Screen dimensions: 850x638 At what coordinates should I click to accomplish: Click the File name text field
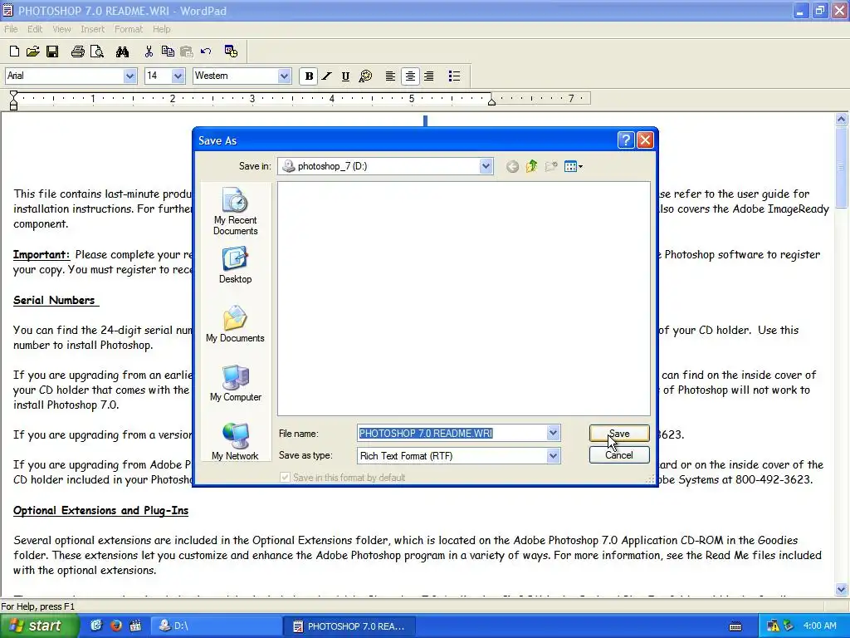(452, 434)
